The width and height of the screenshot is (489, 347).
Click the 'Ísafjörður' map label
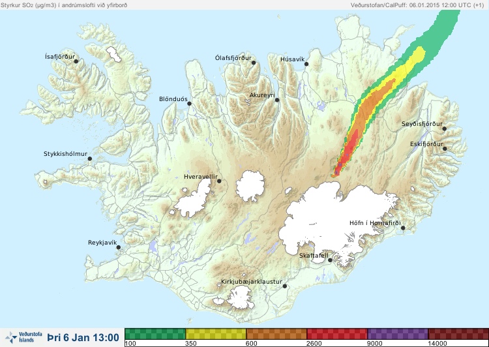[60, 57]
